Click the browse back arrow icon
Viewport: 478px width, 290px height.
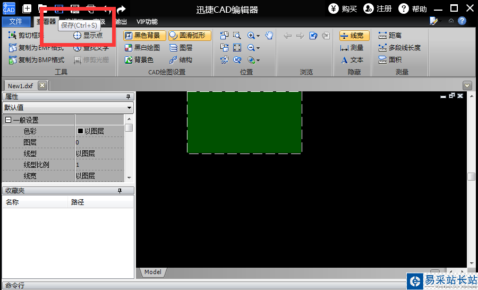[287, 36]
